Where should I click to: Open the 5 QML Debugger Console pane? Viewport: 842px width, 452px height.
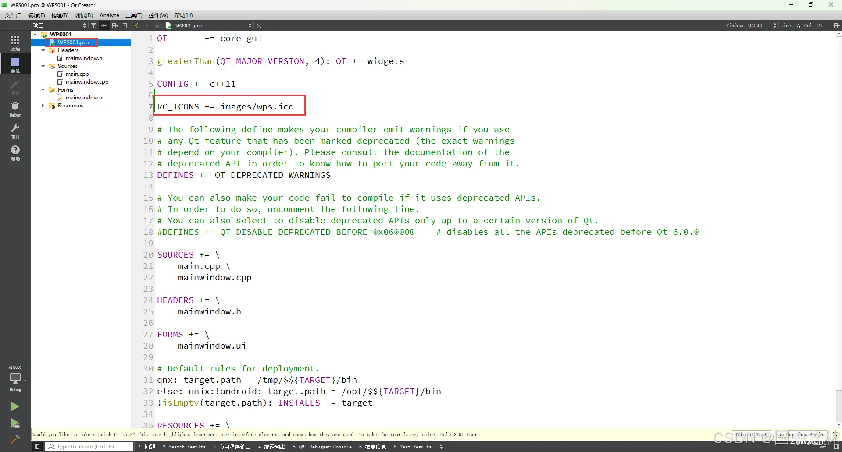322,447
